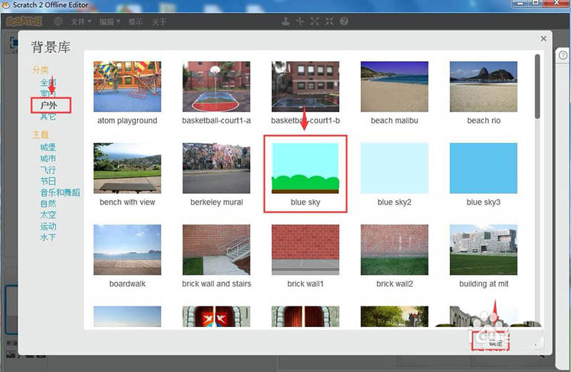Select the 其它 category
This screenshot has width=571, height=372.
(48, 116)
